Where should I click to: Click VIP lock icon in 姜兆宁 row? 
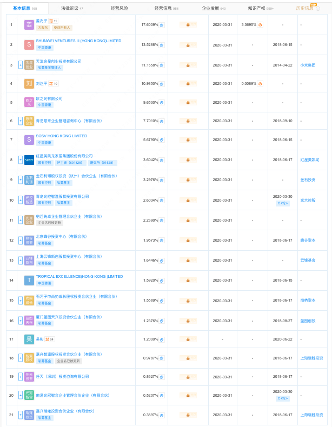point(188,25)
